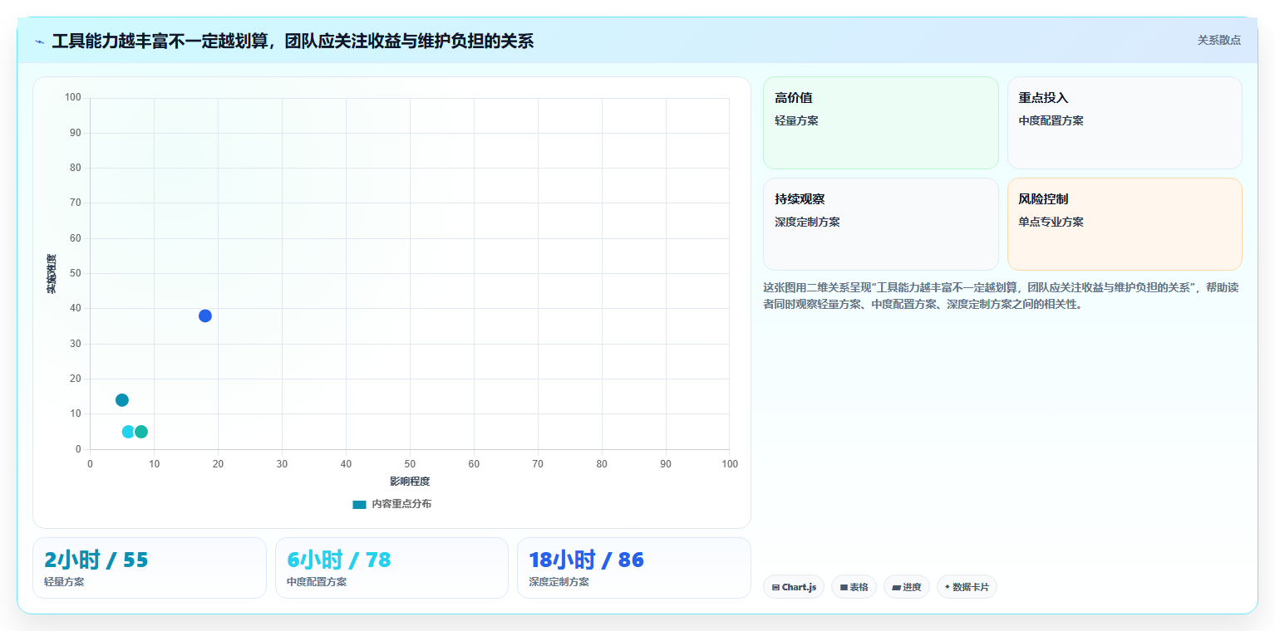Click the light cyan scatter point
Image resolution: width=1275 pixels, height=631 pixels.
pyautogui.click(x=128, y=432)
